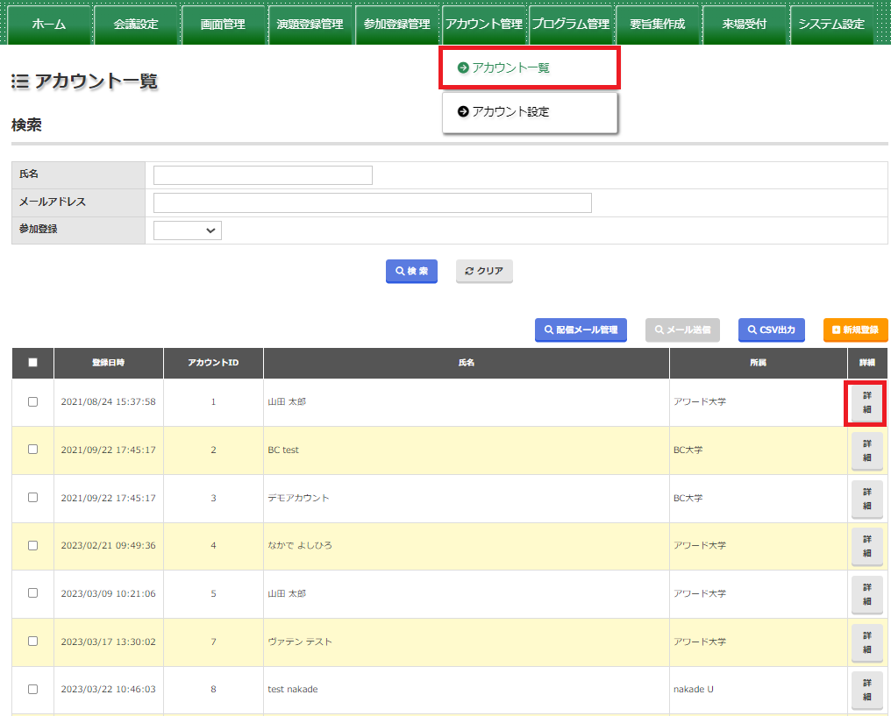Toggle the select-all checkbox in table header
Viewport: 891px width, 716px height.
32,363
